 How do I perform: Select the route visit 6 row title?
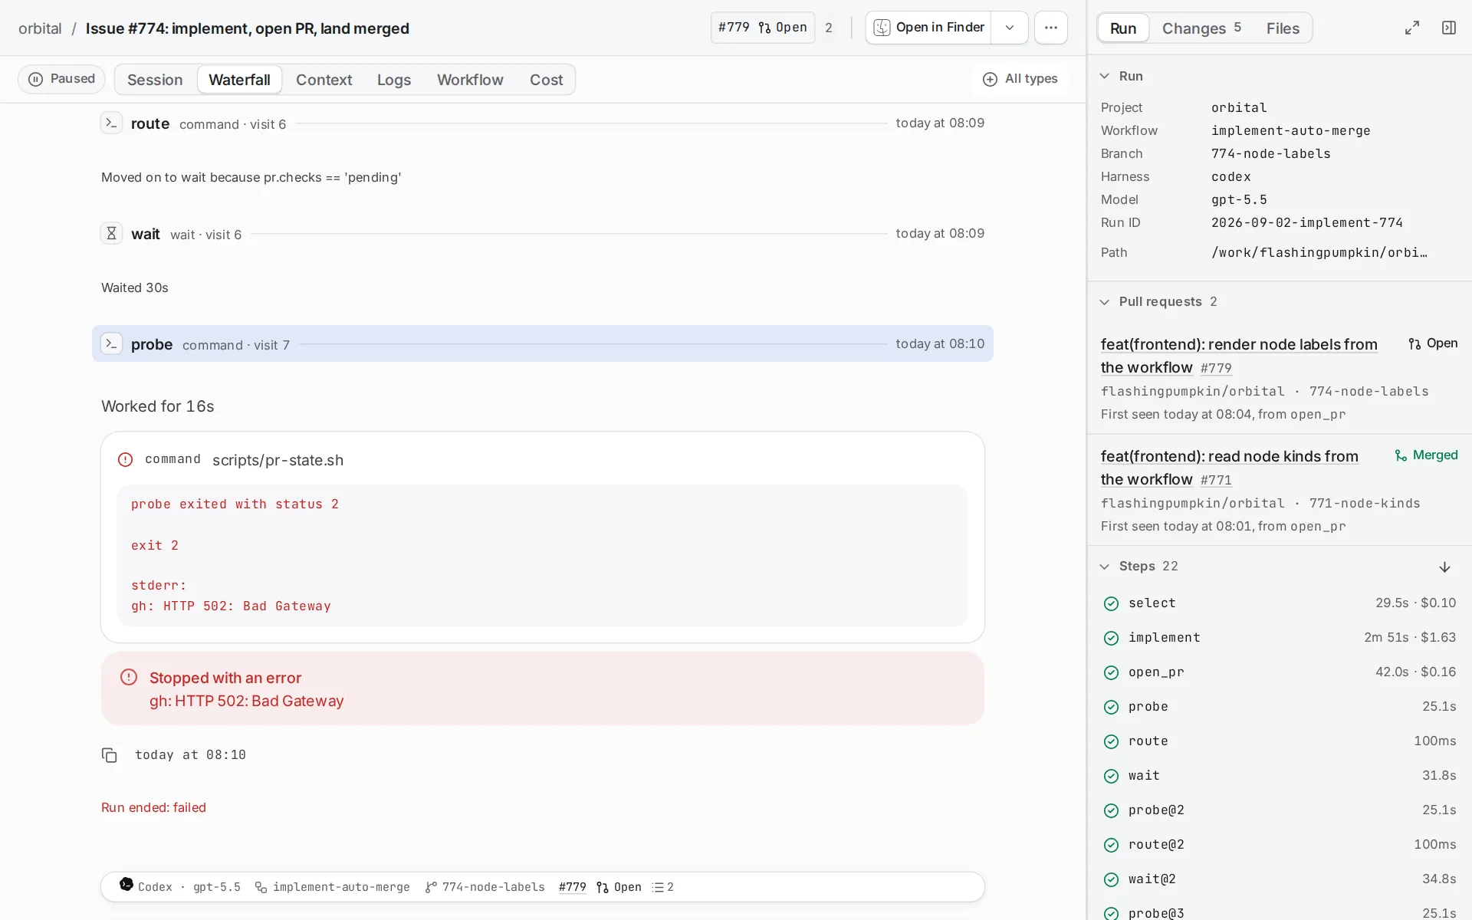150,123
